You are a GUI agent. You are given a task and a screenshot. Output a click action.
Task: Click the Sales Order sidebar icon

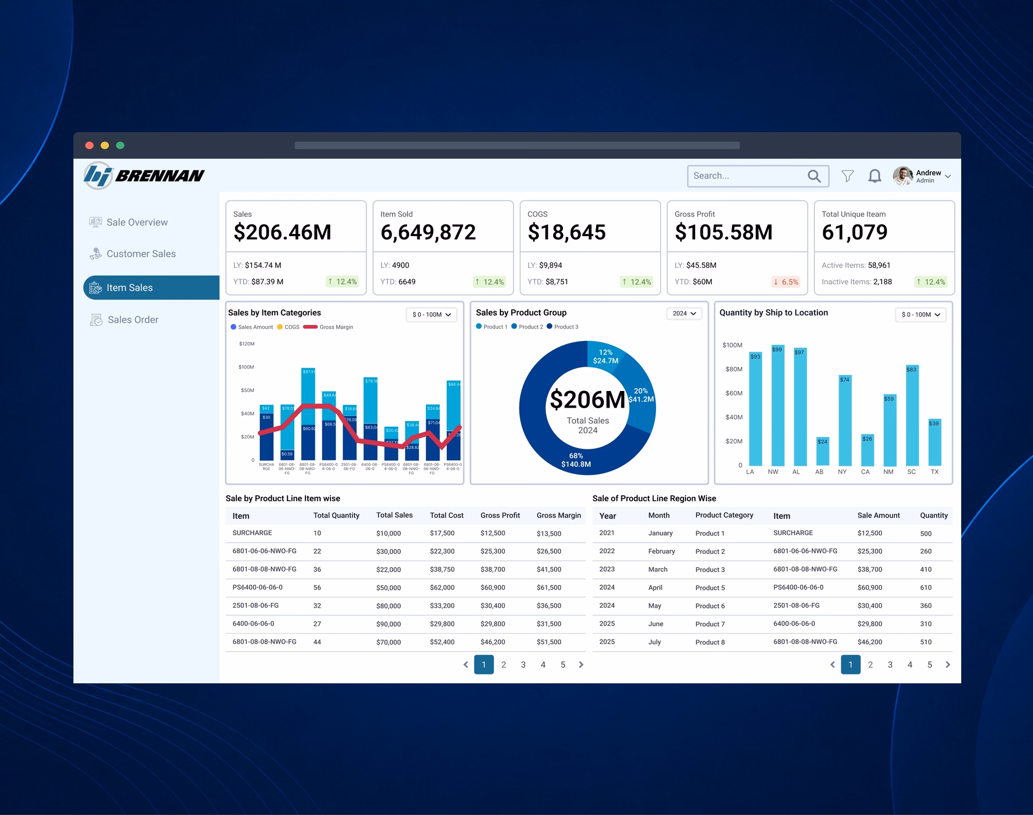[x=96, y=320]
